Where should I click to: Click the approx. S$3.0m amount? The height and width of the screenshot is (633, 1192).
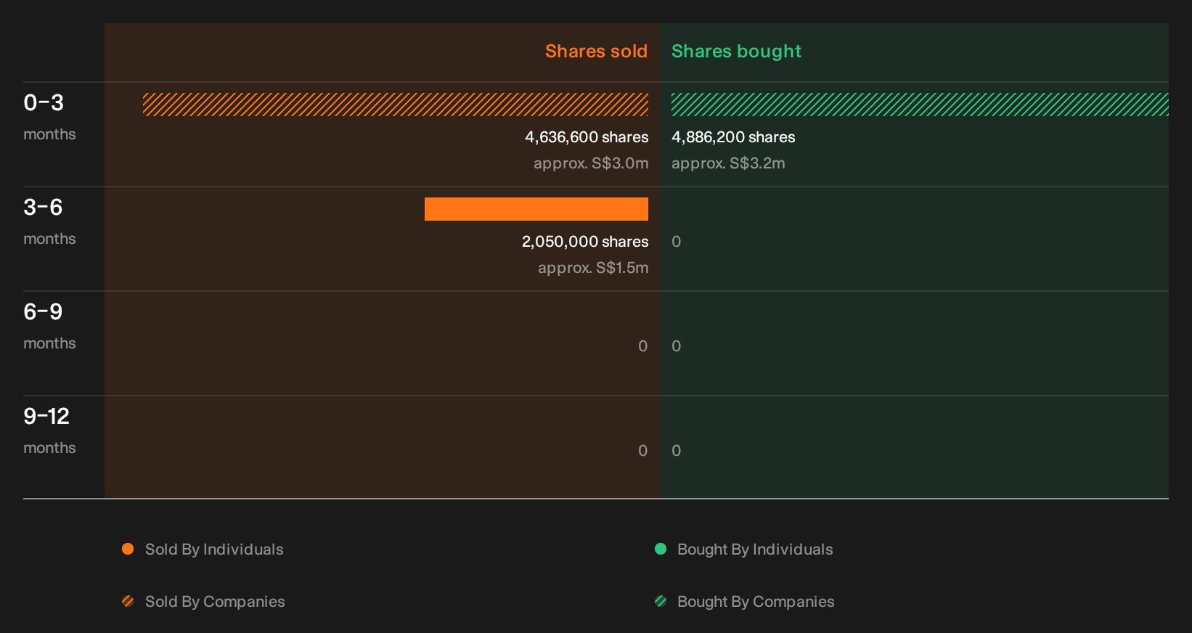(591, 163)
